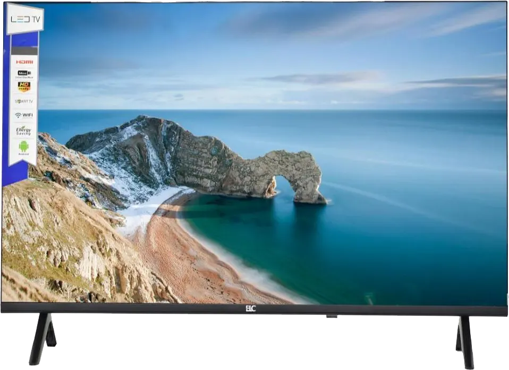509x370 pixels.
Task: Click the red HDMI logo
Action: (x=24, y=62)
